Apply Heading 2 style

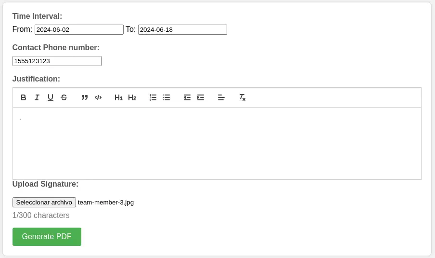tap(132, 97)
